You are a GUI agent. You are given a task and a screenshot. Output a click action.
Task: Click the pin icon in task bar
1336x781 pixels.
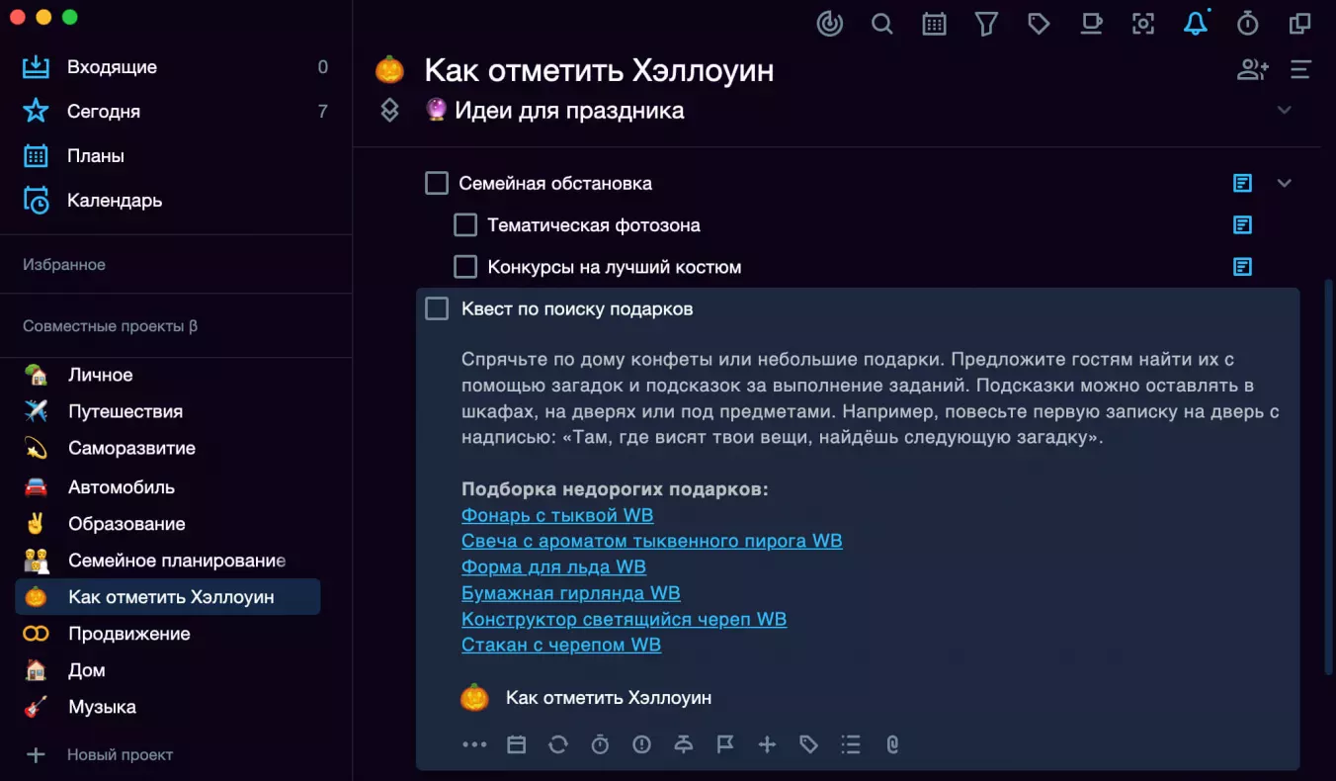tap(684, 744)
